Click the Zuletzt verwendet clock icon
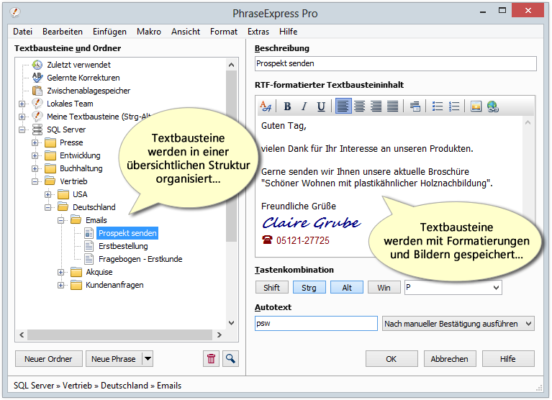 [x=37, y=65]
